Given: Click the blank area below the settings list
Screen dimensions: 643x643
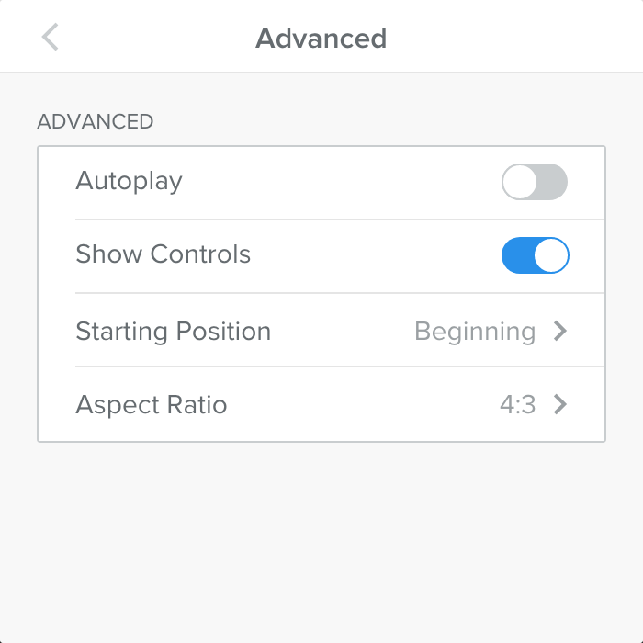Looking at the screenshot, I should [321, 542].
